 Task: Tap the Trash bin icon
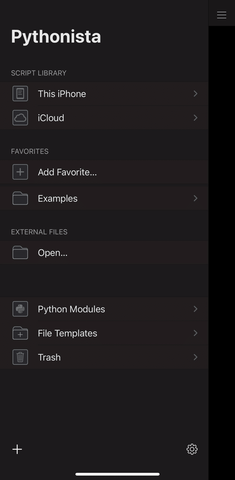pos(20,357)
